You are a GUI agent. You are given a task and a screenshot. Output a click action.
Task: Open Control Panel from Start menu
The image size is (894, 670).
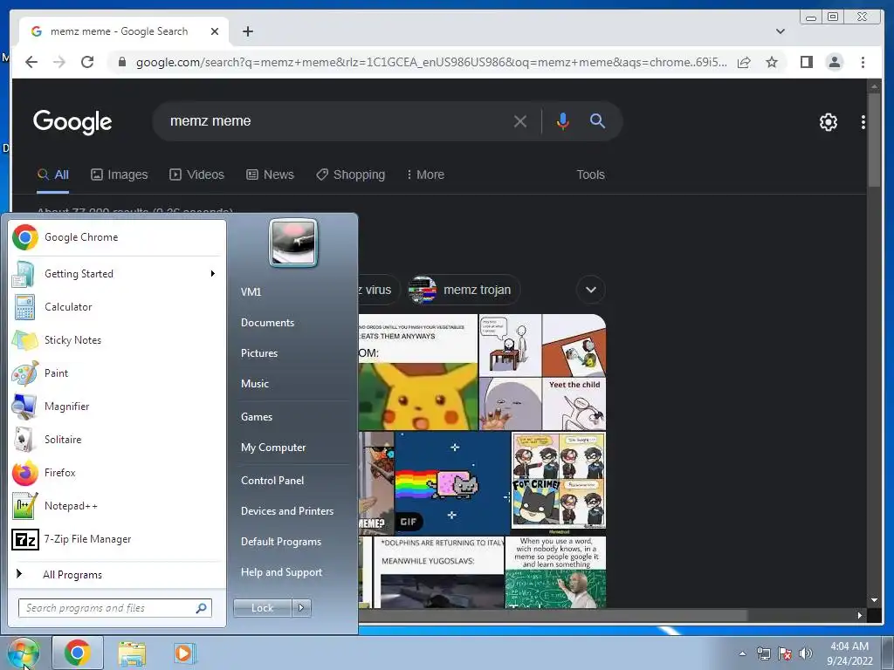point(272,481)
